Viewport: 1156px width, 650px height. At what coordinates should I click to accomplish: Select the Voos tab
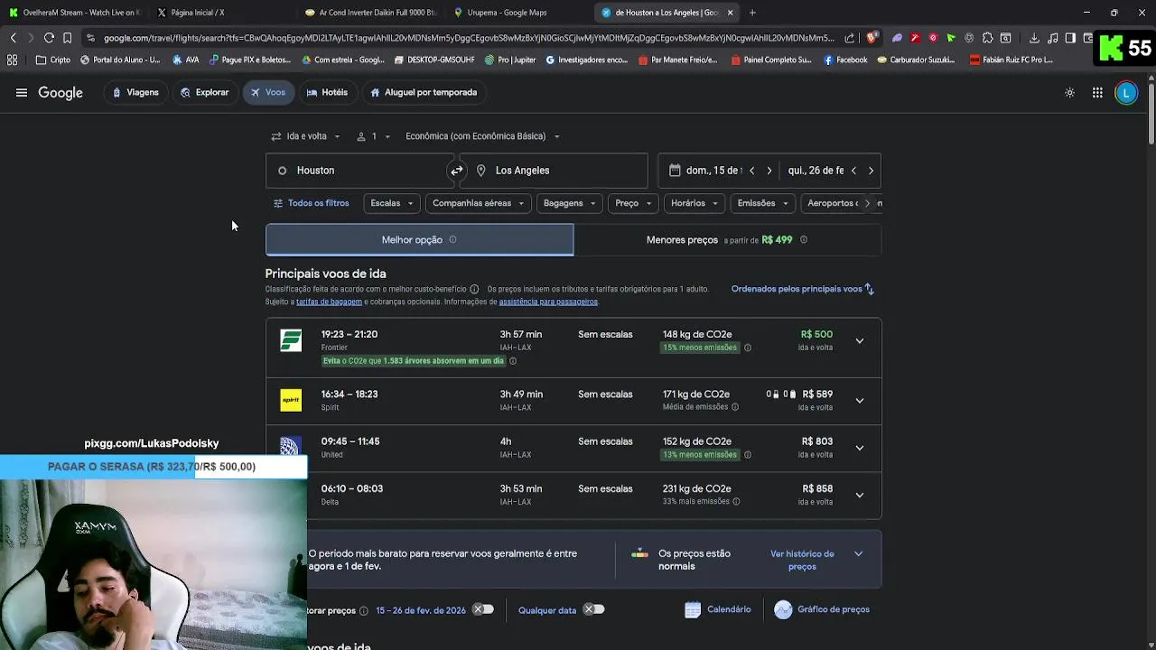coord(268,92)
